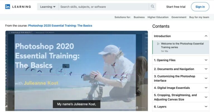The image size is (214, 112).
Task: Click Government solutions link
Action: tap(179, 17)
